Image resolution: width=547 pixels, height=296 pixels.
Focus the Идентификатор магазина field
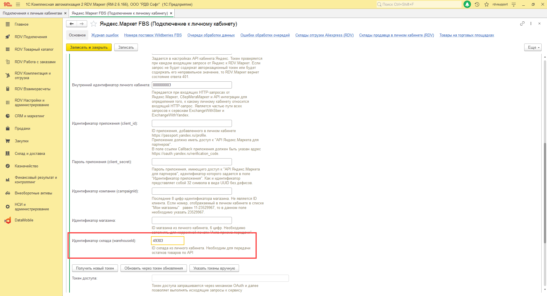tap(192, 221)
